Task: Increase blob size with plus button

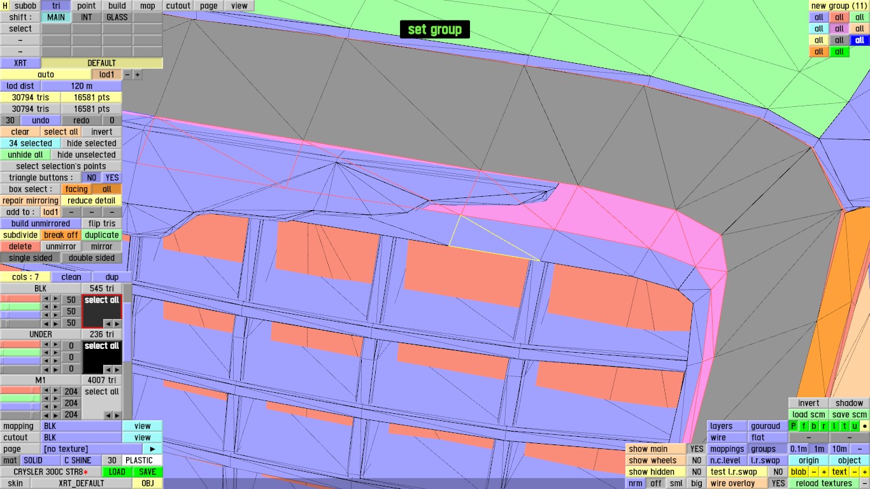Action: click(x=824, y=472)
